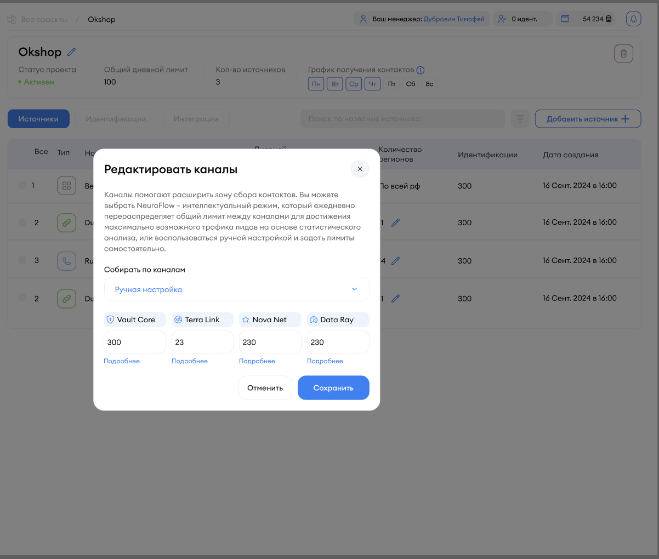Expand 'Подробнее' under Vault Core

[122, 361]
